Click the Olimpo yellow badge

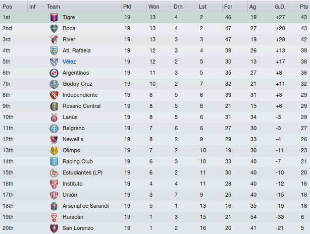point(54,150)
